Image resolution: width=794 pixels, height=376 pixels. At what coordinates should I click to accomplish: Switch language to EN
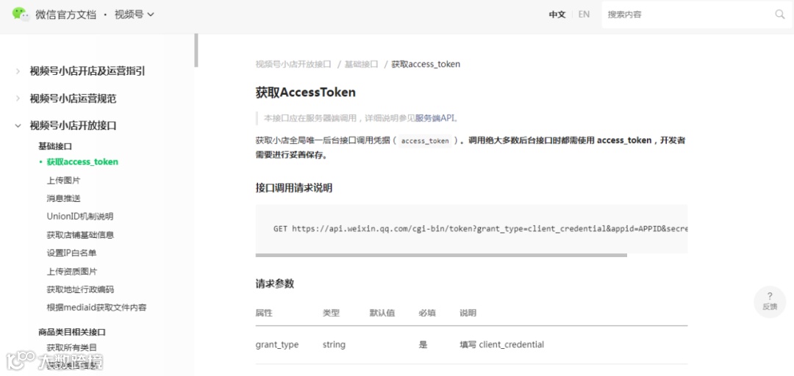pos(584,15)
